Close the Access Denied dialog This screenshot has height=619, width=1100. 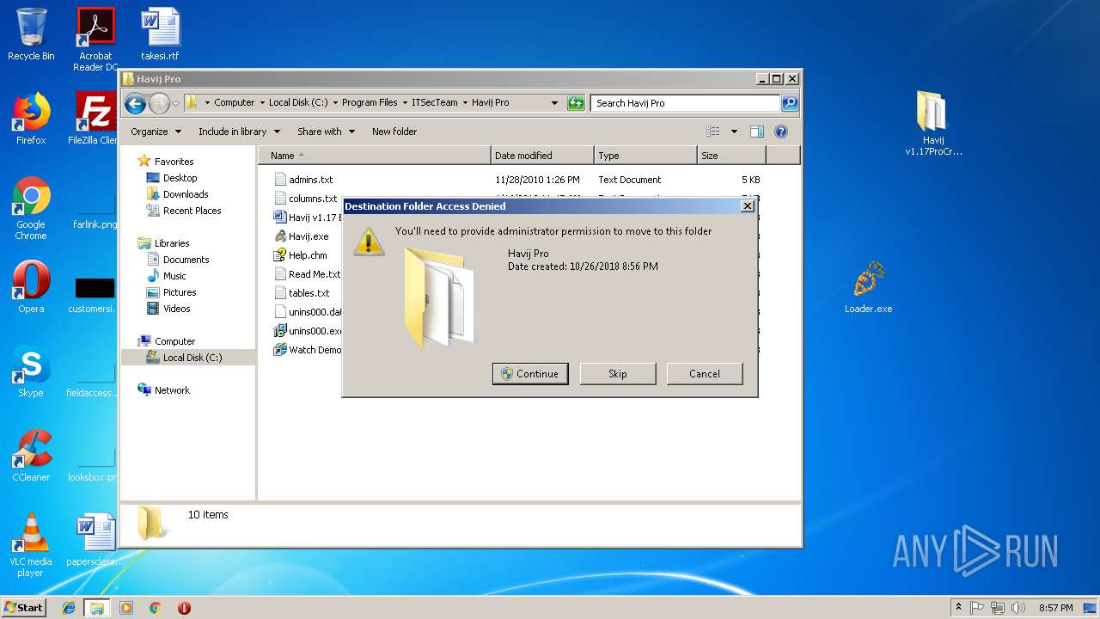coord(748,206)
